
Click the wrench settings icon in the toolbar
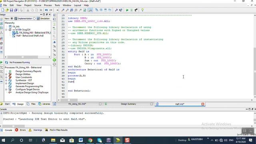[x=116, y=10]
